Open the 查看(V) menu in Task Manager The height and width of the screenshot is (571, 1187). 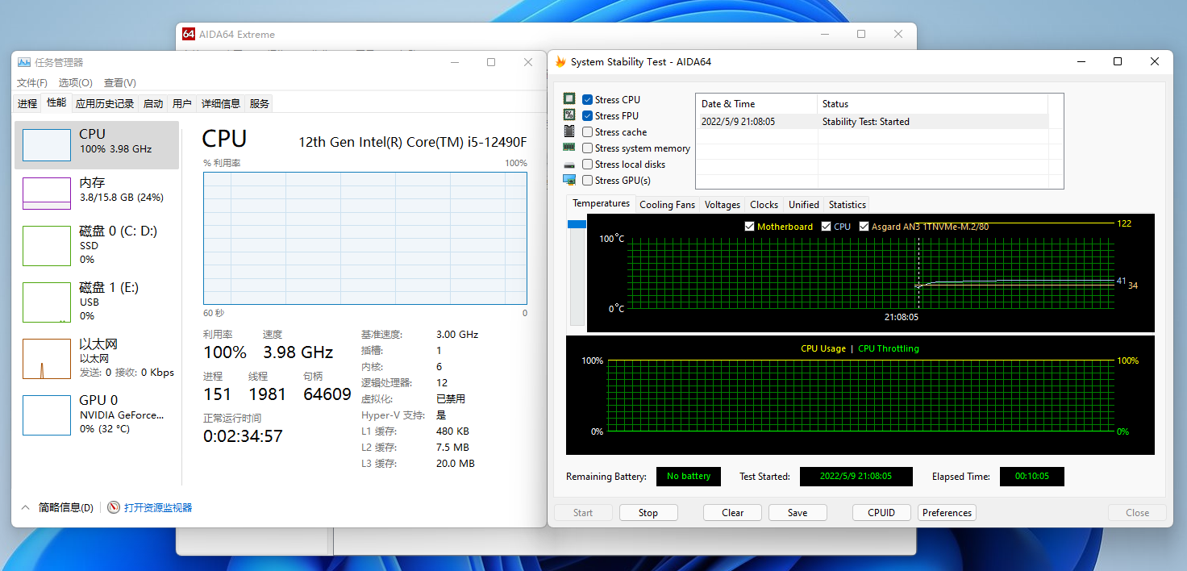(119, 82)
